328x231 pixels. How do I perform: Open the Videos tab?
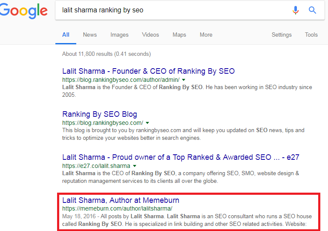click(150, 35)
